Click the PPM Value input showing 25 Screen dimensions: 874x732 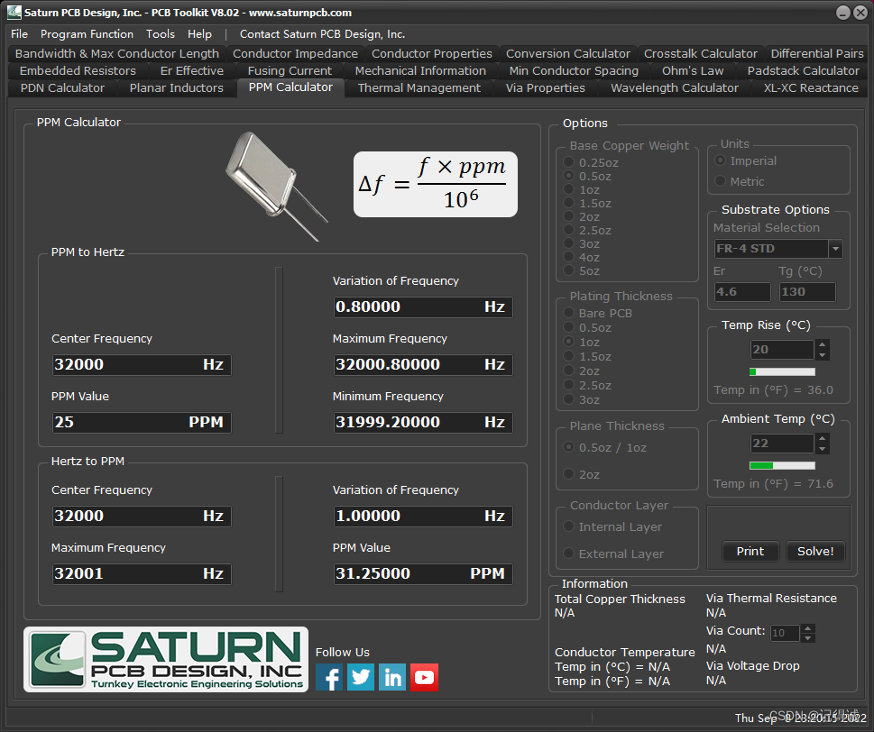coord(142,422)
